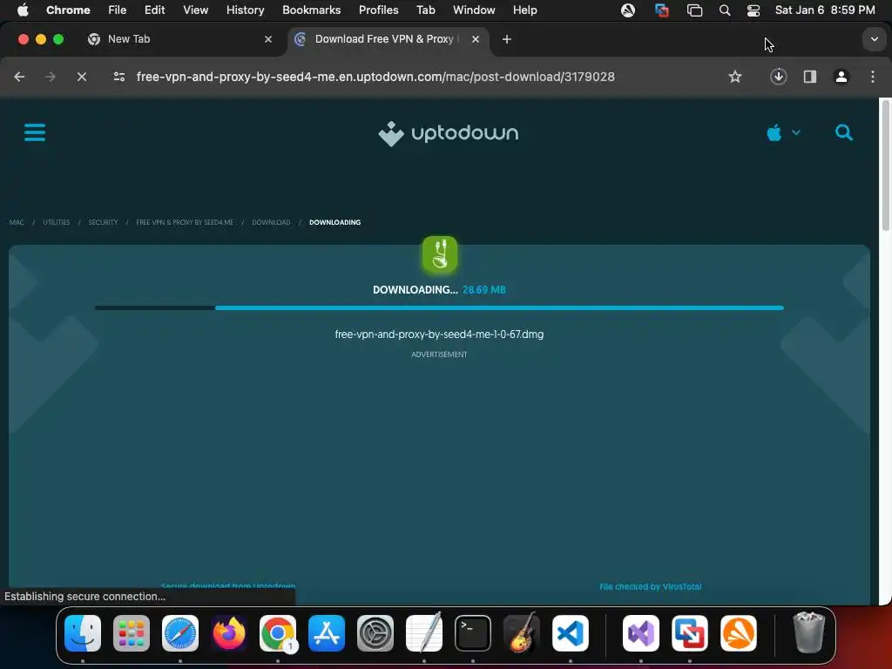The height and width of the screenshot is (669, 892).
Task: Click MAC breadcrumb link
Action: [17, 222]
